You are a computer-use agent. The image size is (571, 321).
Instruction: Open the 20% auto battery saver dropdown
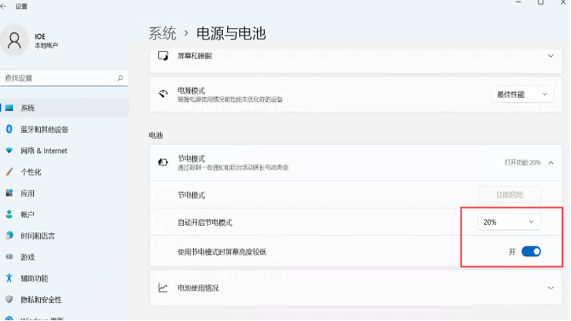pos(509,222)
